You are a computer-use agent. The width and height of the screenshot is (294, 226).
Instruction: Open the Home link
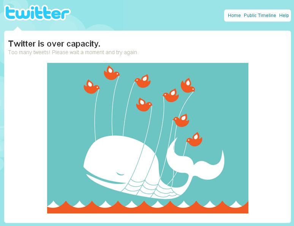(x=234, y=15)
